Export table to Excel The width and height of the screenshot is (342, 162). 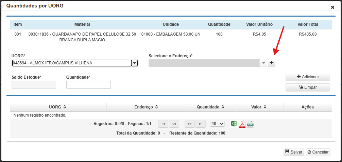coord(234,124)
